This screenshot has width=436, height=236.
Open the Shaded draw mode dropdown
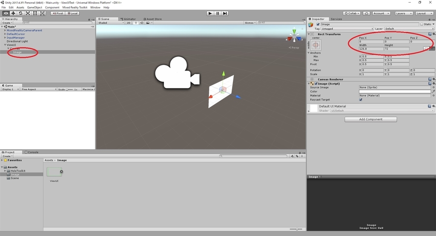click(111, 23)
